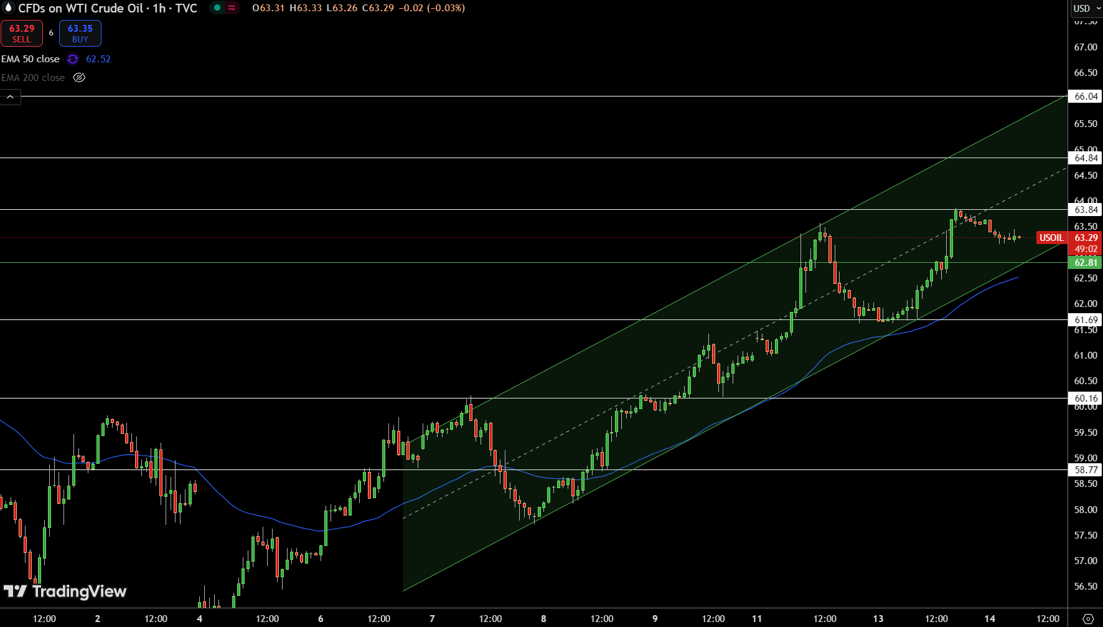Collapse the indicator legend with chevron
1103x627 pixels.
pos(11,97)
